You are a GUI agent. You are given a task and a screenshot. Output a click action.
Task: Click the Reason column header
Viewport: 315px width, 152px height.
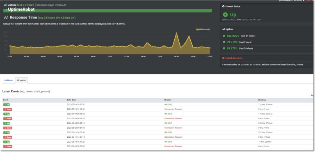point(167,100)
